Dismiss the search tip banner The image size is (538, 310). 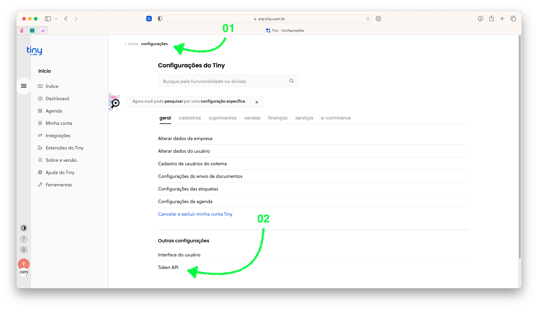coord(257,102)
